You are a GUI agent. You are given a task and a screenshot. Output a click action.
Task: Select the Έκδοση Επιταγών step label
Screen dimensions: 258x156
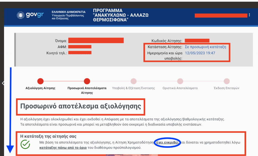[x=227, y=88]
